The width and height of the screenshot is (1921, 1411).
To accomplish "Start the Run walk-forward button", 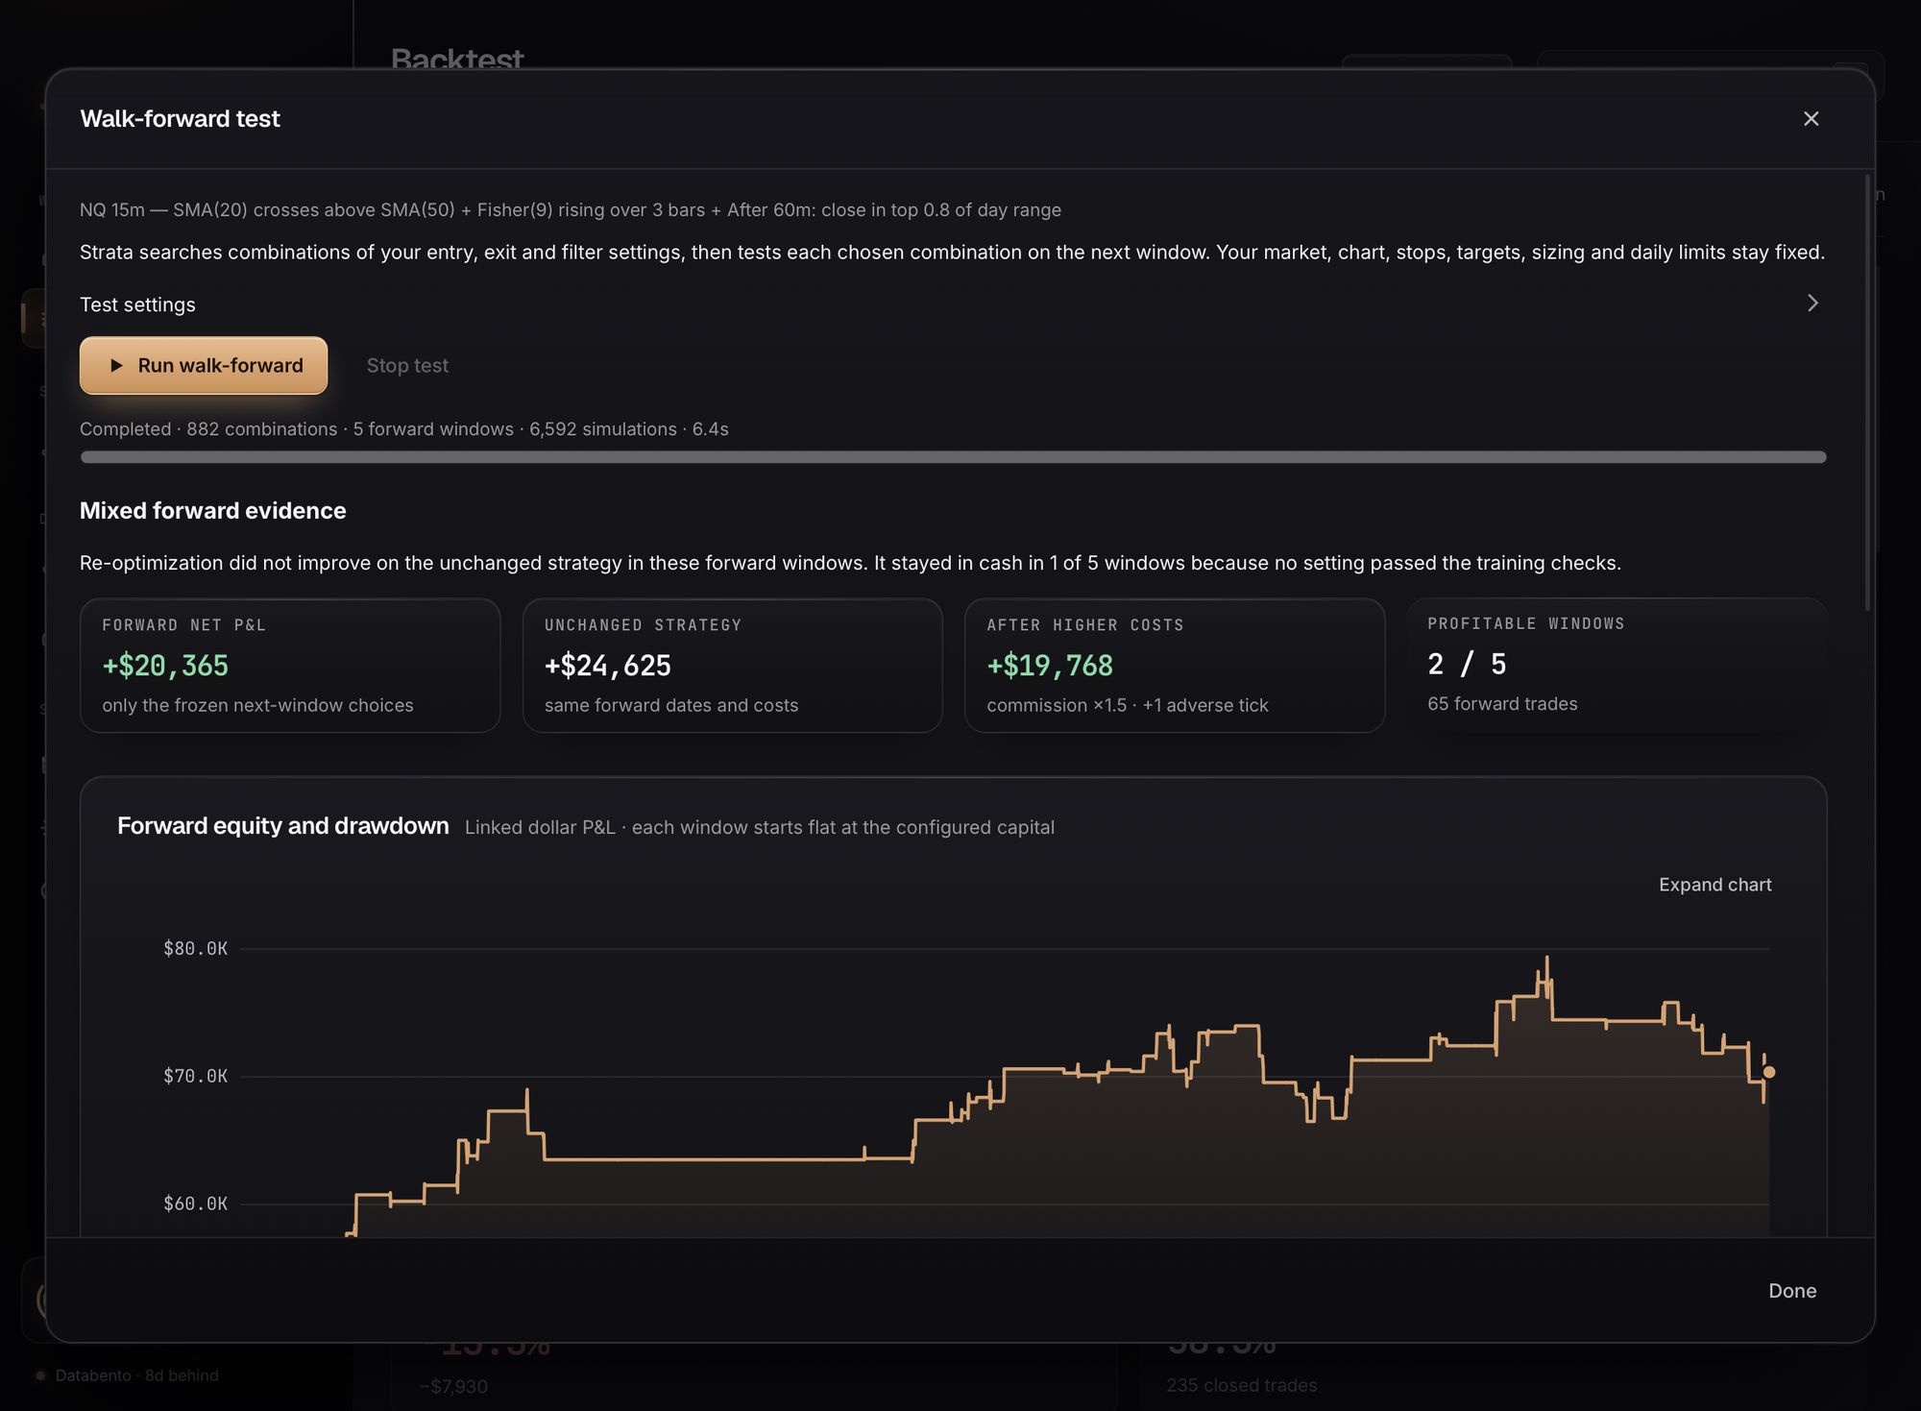I will (204, 365).
